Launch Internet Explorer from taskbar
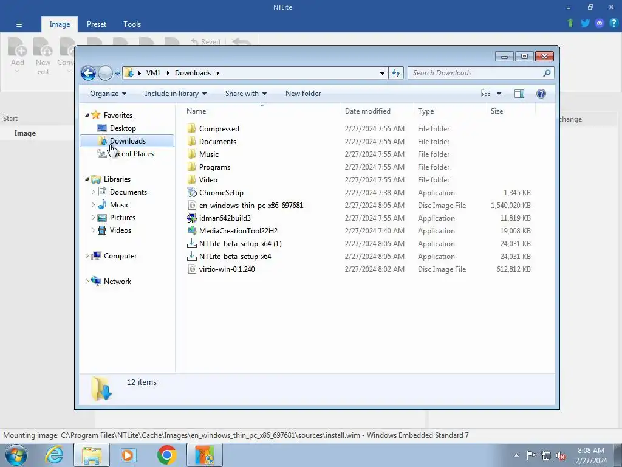Screen dimensions: 622x467 [54, 455]
